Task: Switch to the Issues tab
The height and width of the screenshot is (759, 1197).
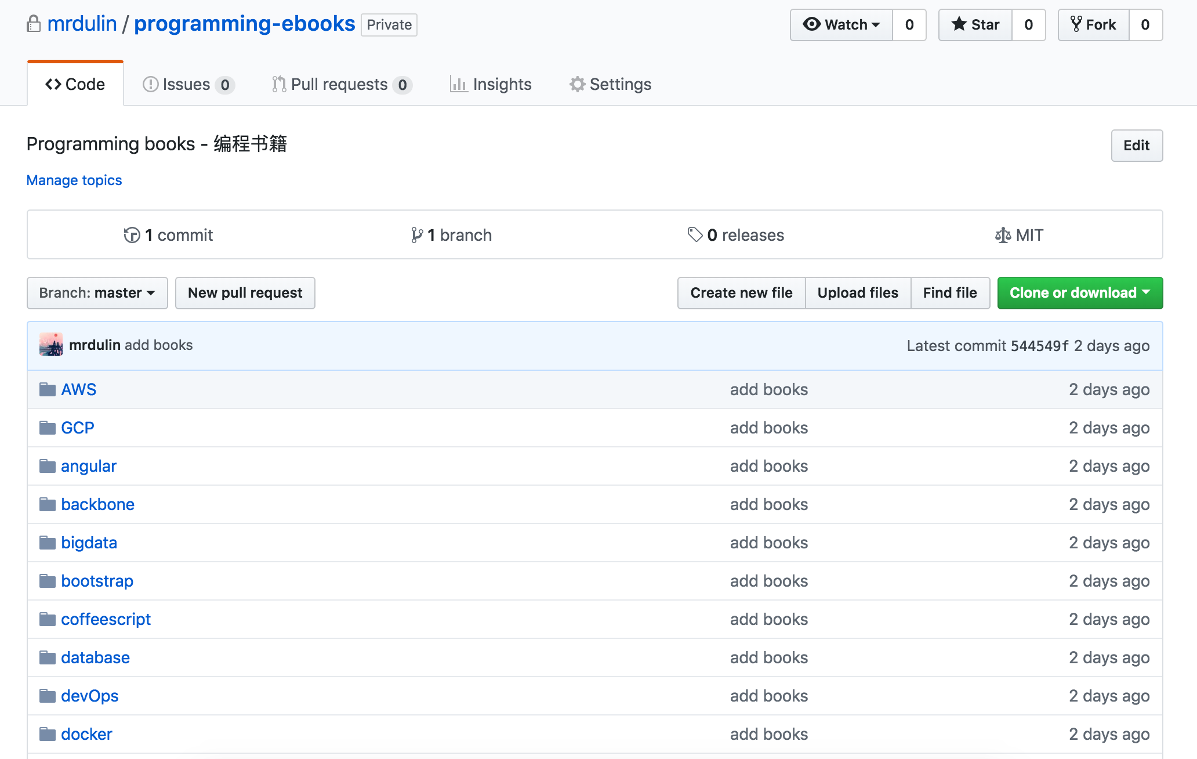Action: coord(187,84)
